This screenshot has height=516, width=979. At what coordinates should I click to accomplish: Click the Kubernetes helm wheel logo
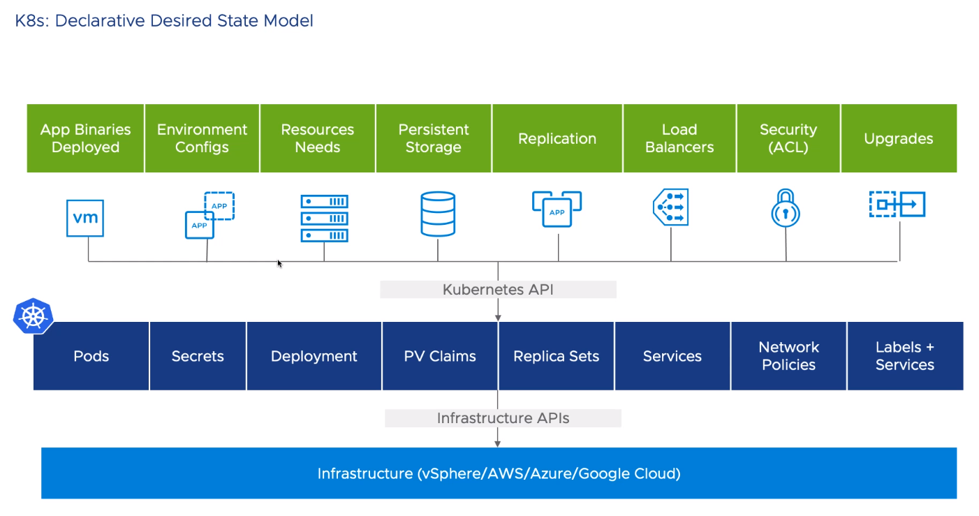point(33,316)
